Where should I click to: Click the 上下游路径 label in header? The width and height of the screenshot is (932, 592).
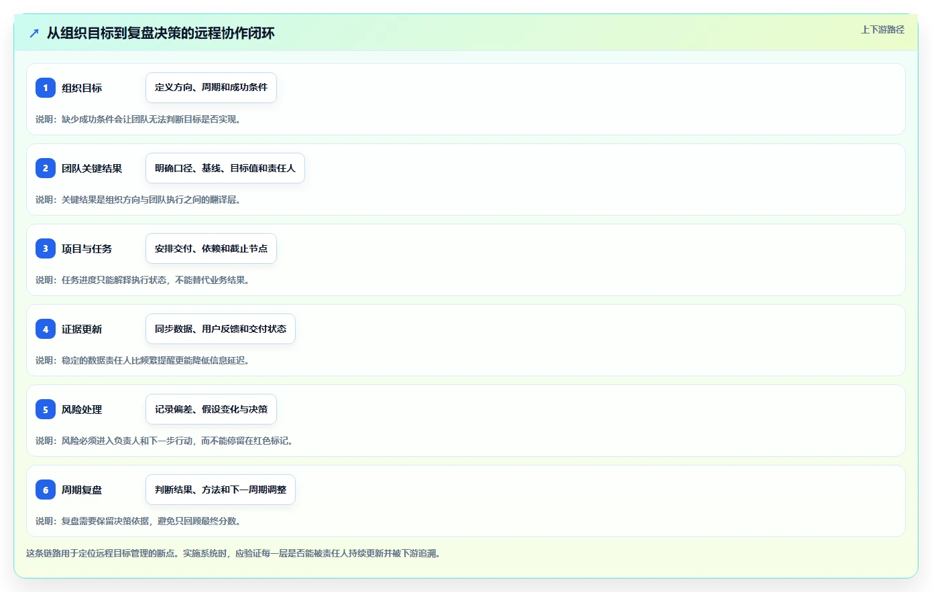pos(882,29)
